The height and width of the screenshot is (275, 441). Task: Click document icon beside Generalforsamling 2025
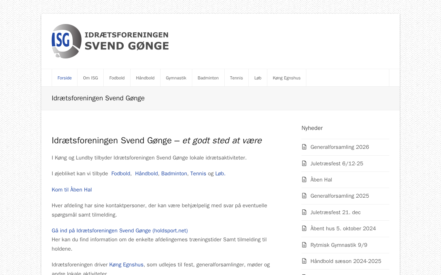304,196
